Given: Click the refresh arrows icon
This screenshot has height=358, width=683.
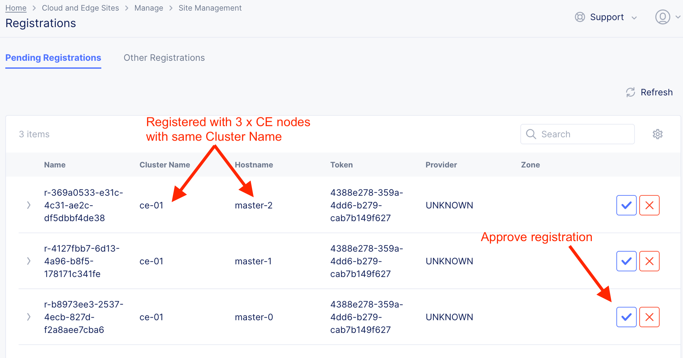Looking at the screenshot, I should point(630,92).
